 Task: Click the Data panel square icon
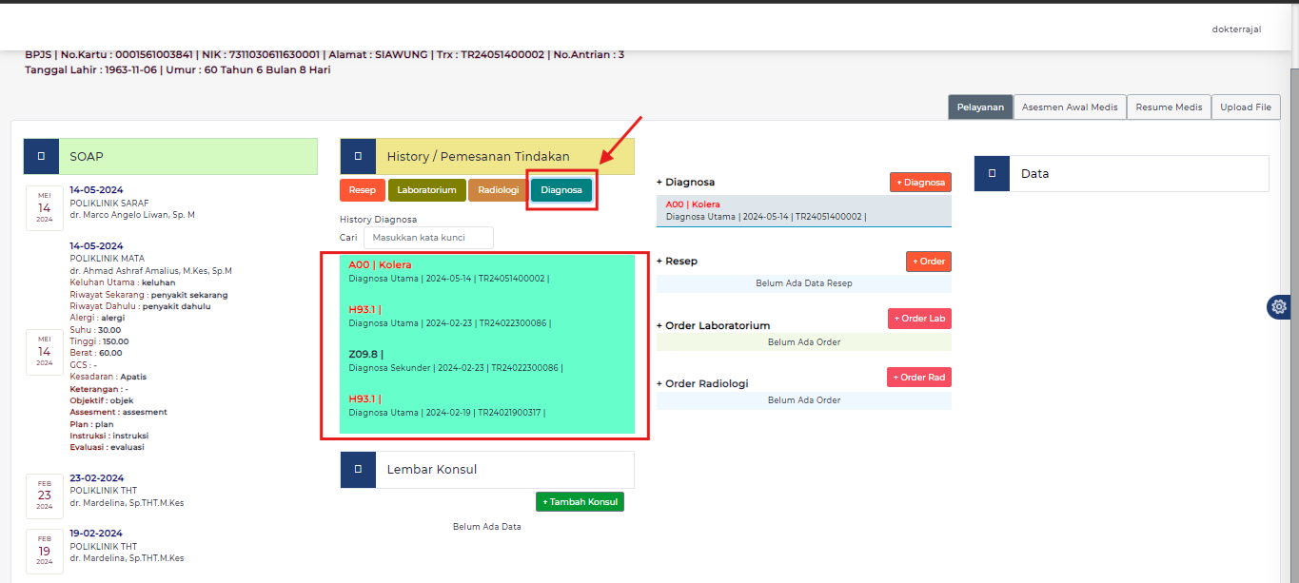992,173
